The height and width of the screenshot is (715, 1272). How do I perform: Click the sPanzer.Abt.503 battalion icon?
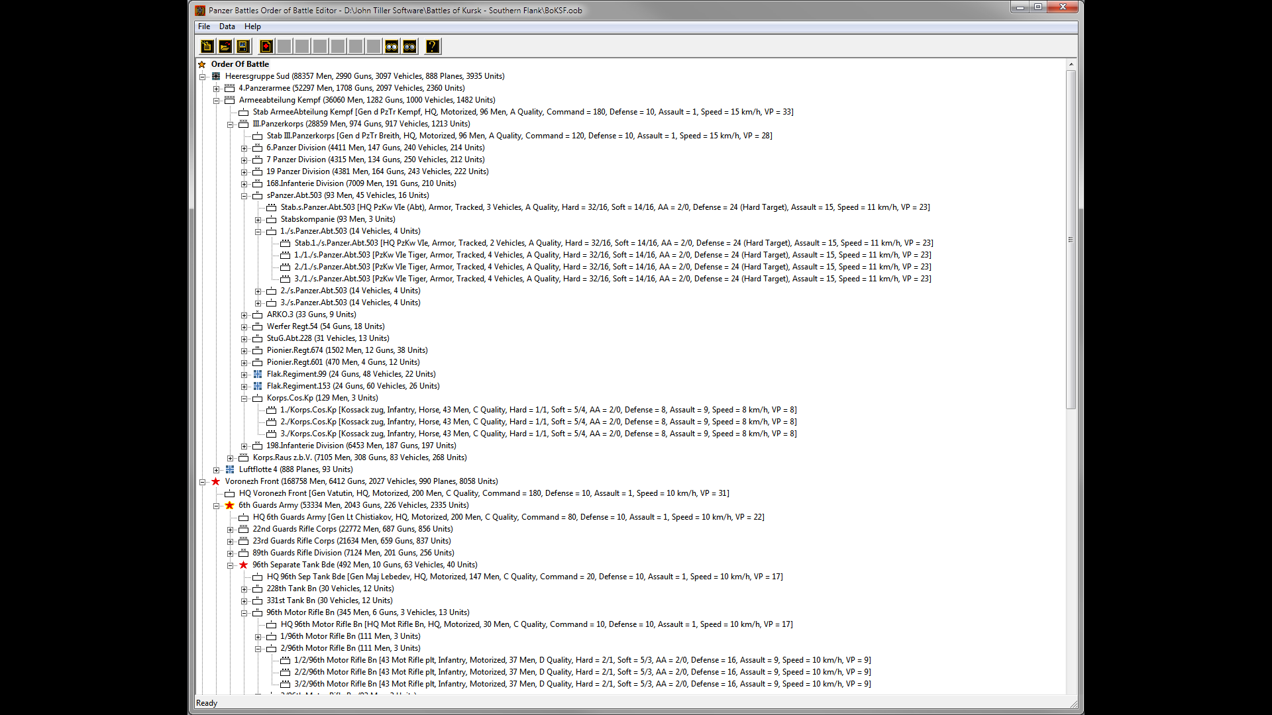(258, 195)
